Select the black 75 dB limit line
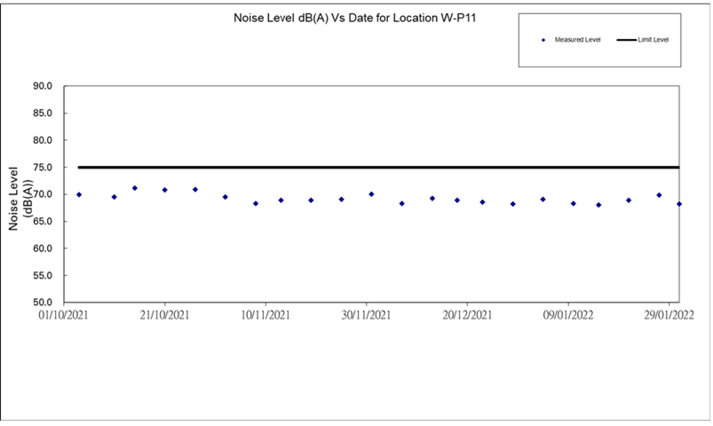 (373, 167)
